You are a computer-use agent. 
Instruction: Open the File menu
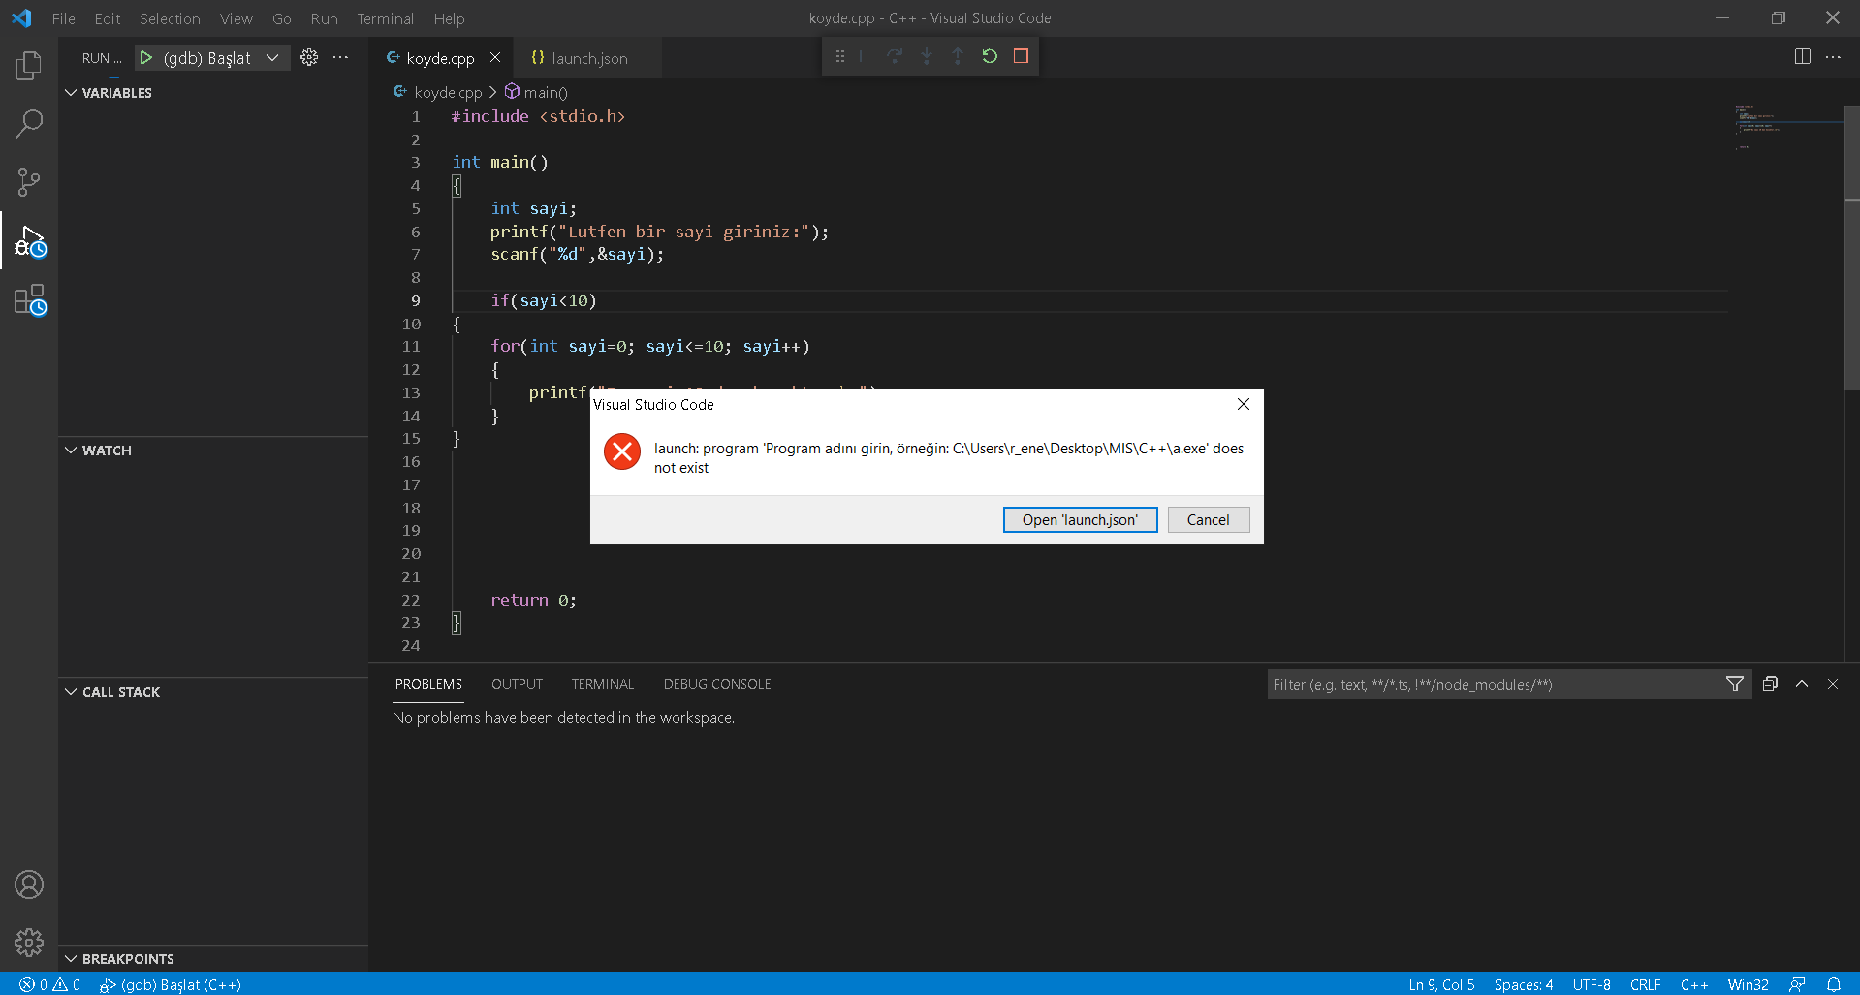coord(64,18)
